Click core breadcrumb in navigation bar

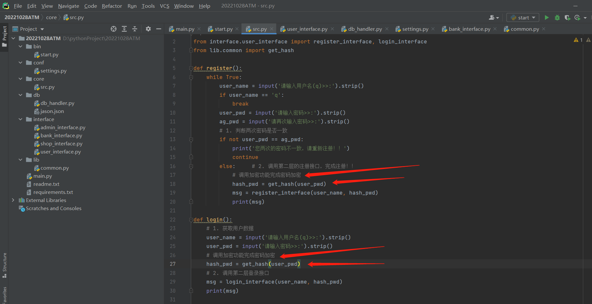pyautogui.click(x=51, y=17)
